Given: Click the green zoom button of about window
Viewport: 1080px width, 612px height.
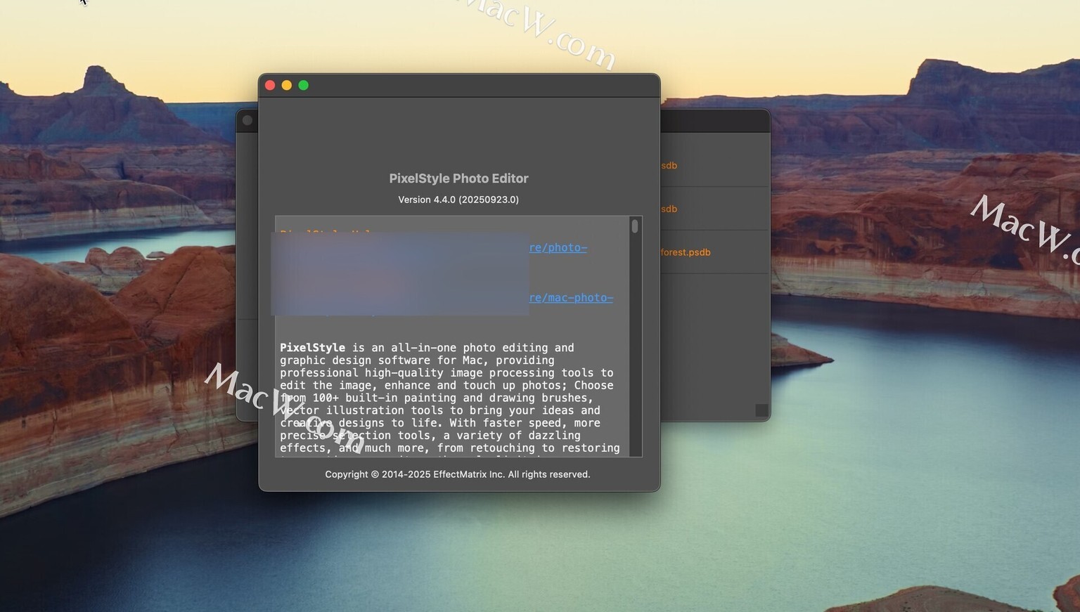Looking at the screenshot, I should coord(304,85).
